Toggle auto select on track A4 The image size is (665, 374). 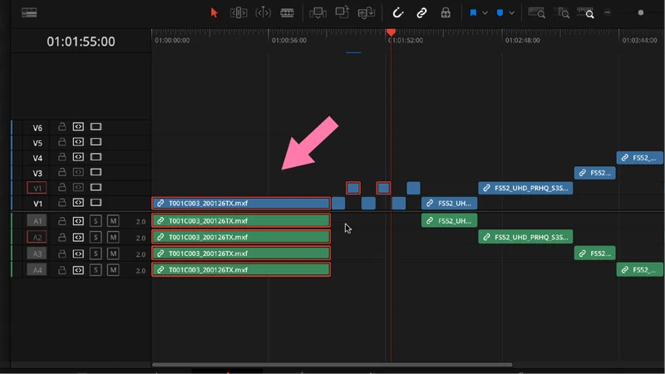click(78, 270)
